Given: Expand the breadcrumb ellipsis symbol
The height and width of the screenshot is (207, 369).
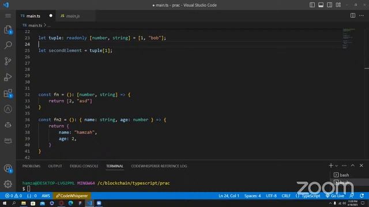Looking at the screenshot, I should (49, 25).
